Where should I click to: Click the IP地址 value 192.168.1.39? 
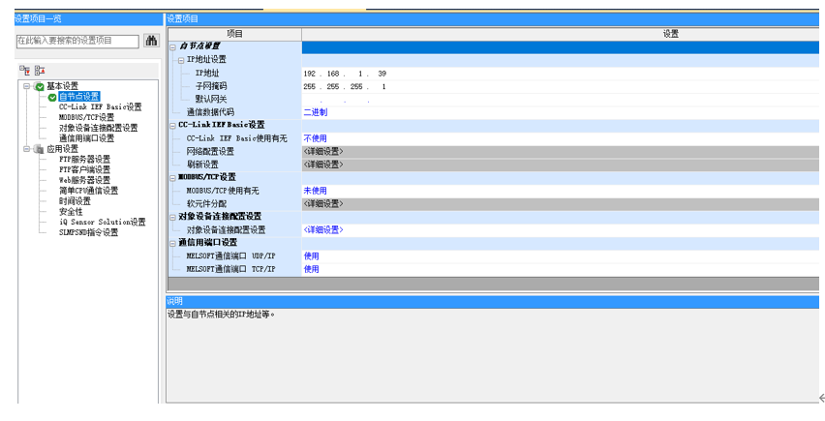[345, 74]
